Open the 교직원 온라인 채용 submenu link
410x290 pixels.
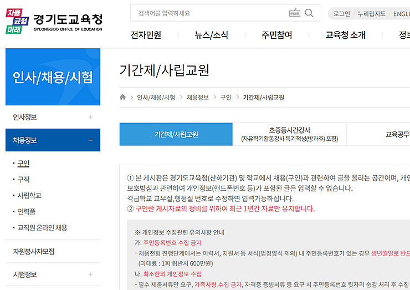(42, 228)
